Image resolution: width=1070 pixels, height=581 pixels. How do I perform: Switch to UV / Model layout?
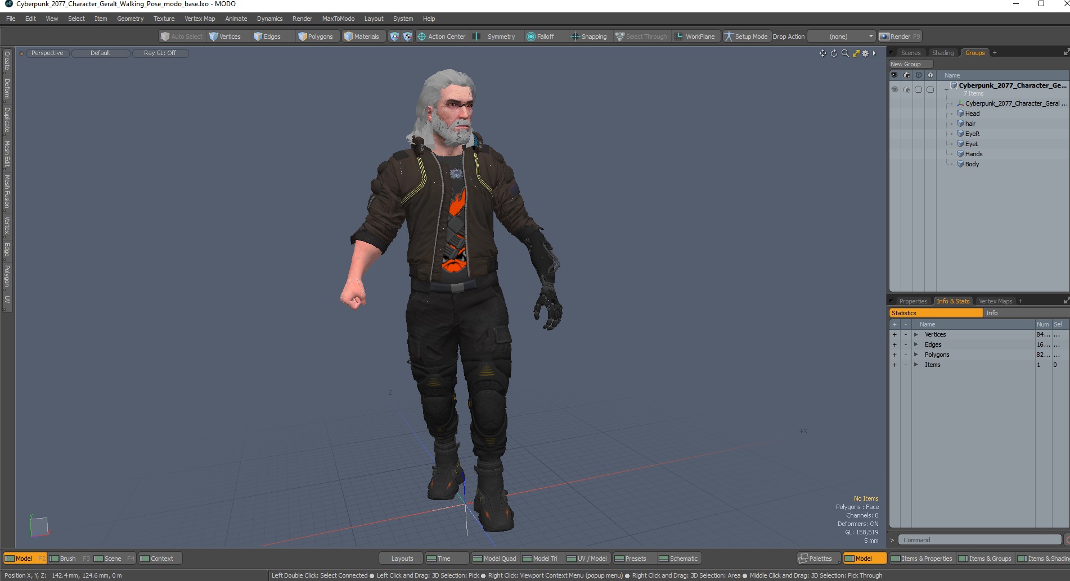click(x=587, y=559)
